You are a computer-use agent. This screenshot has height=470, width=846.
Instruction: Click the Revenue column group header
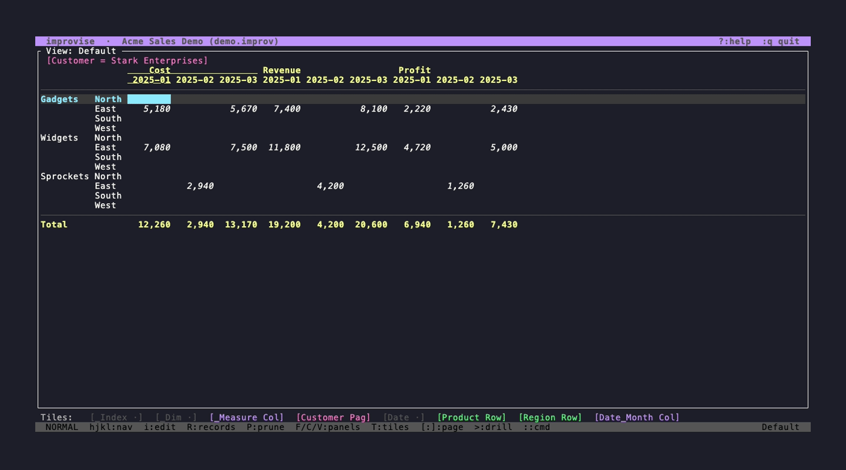281,70
